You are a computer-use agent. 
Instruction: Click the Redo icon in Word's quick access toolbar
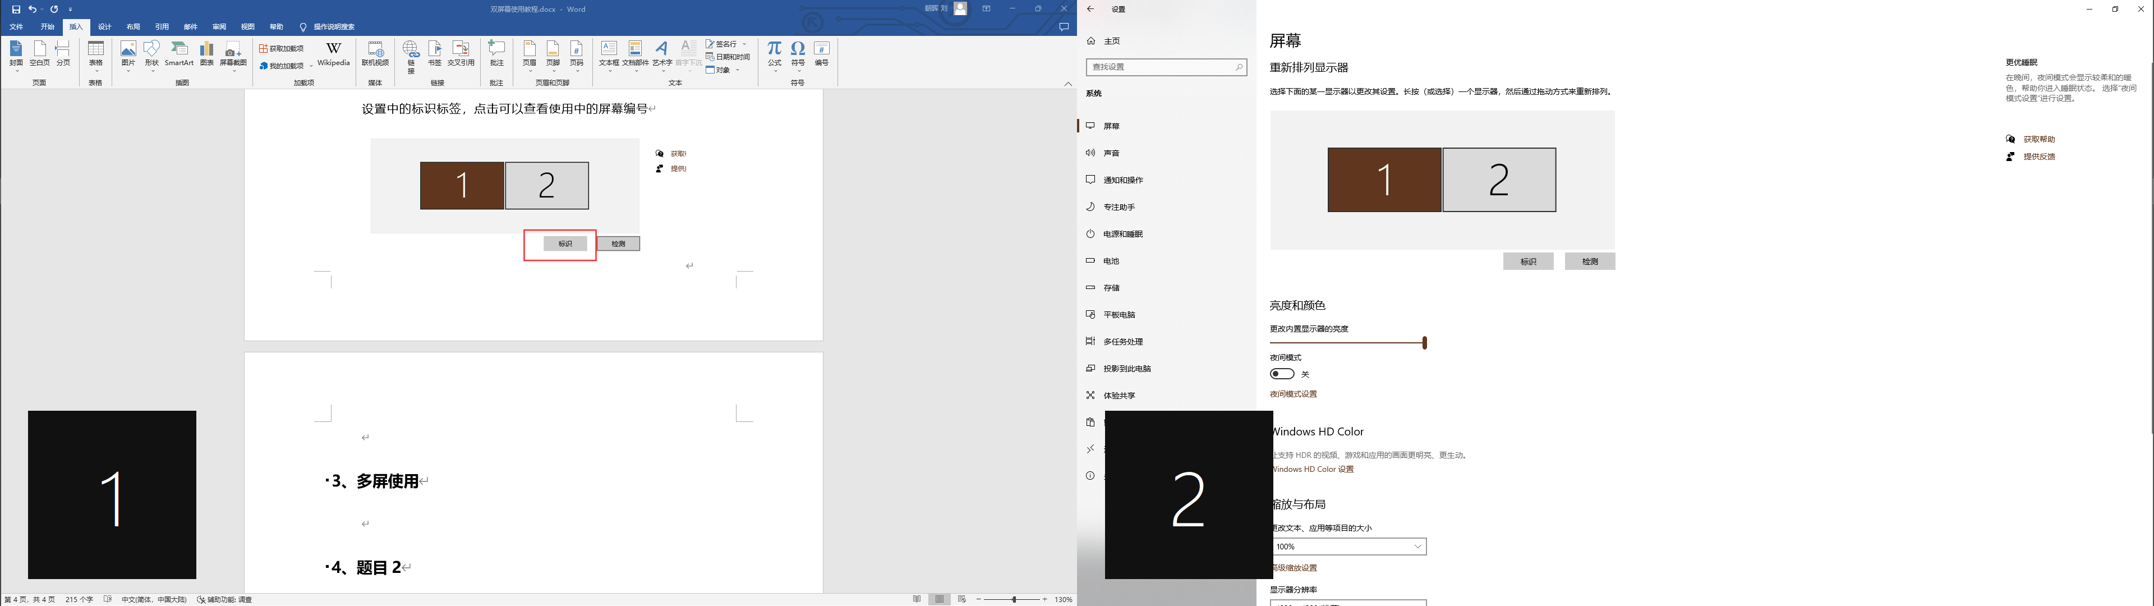(x=54, y=9)
